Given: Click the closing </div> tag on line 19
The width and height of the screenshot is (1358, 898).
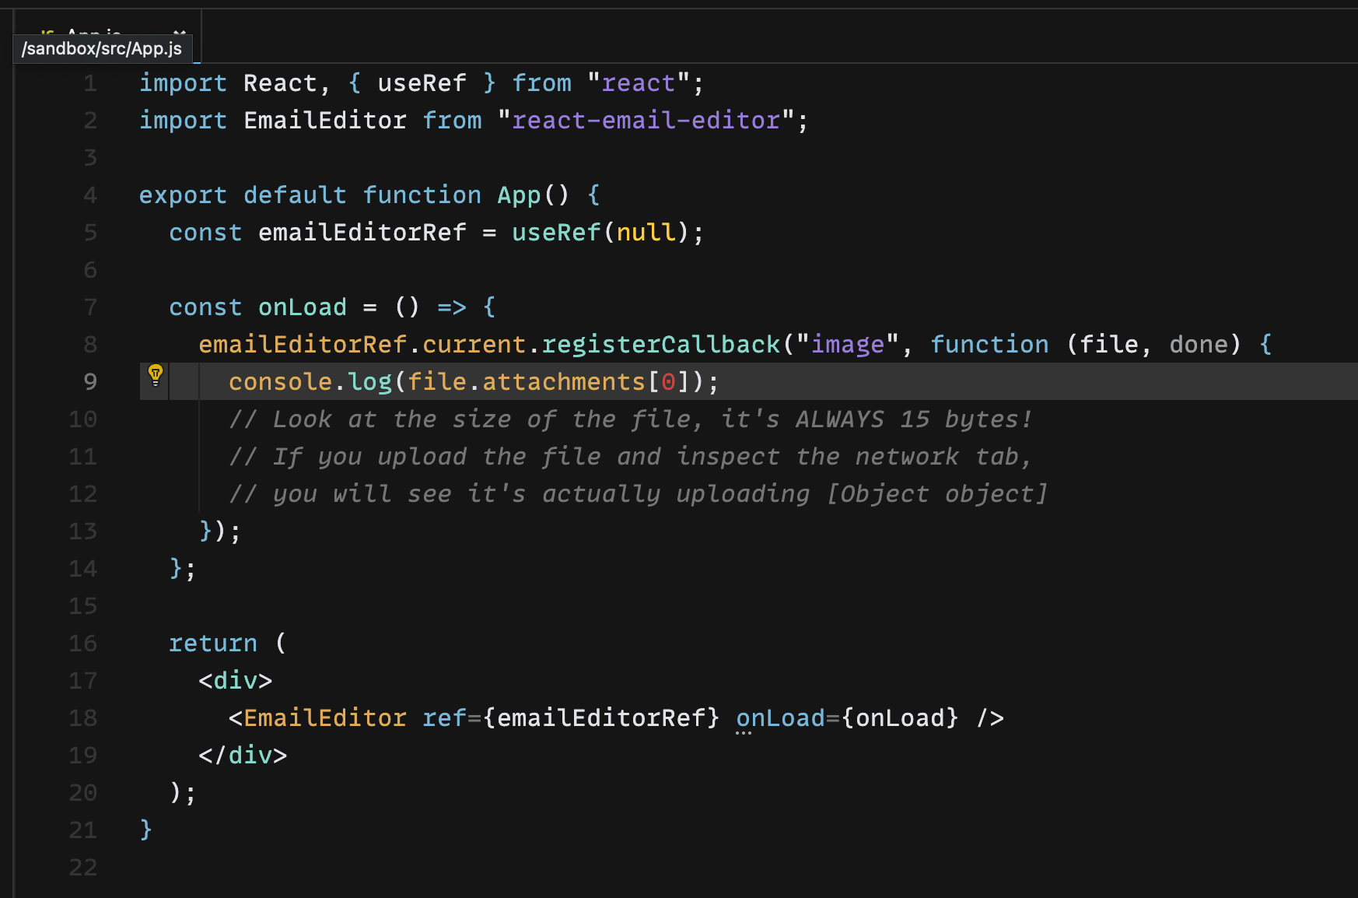Looking at the screenshot, I should 243,756.
